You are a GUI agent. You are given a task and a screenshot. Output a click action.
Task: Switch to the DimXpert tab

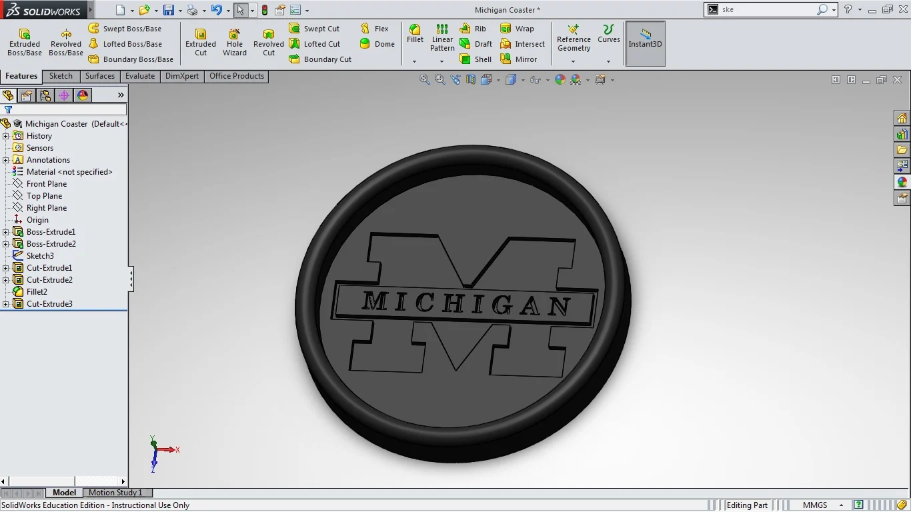click(x=182, y=76)
